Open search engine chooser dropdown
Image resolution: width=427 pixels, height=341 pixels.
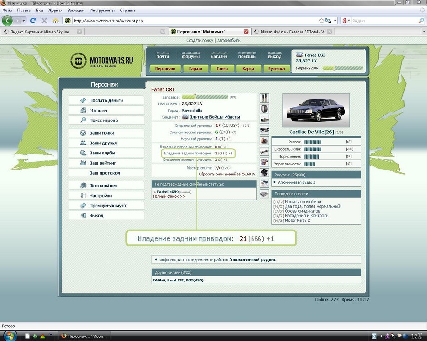point(348,21)
